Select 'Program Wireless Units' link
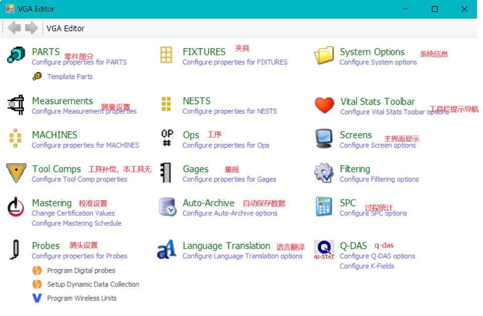Screen dimensions: 483x316 (x=82, y=298)
